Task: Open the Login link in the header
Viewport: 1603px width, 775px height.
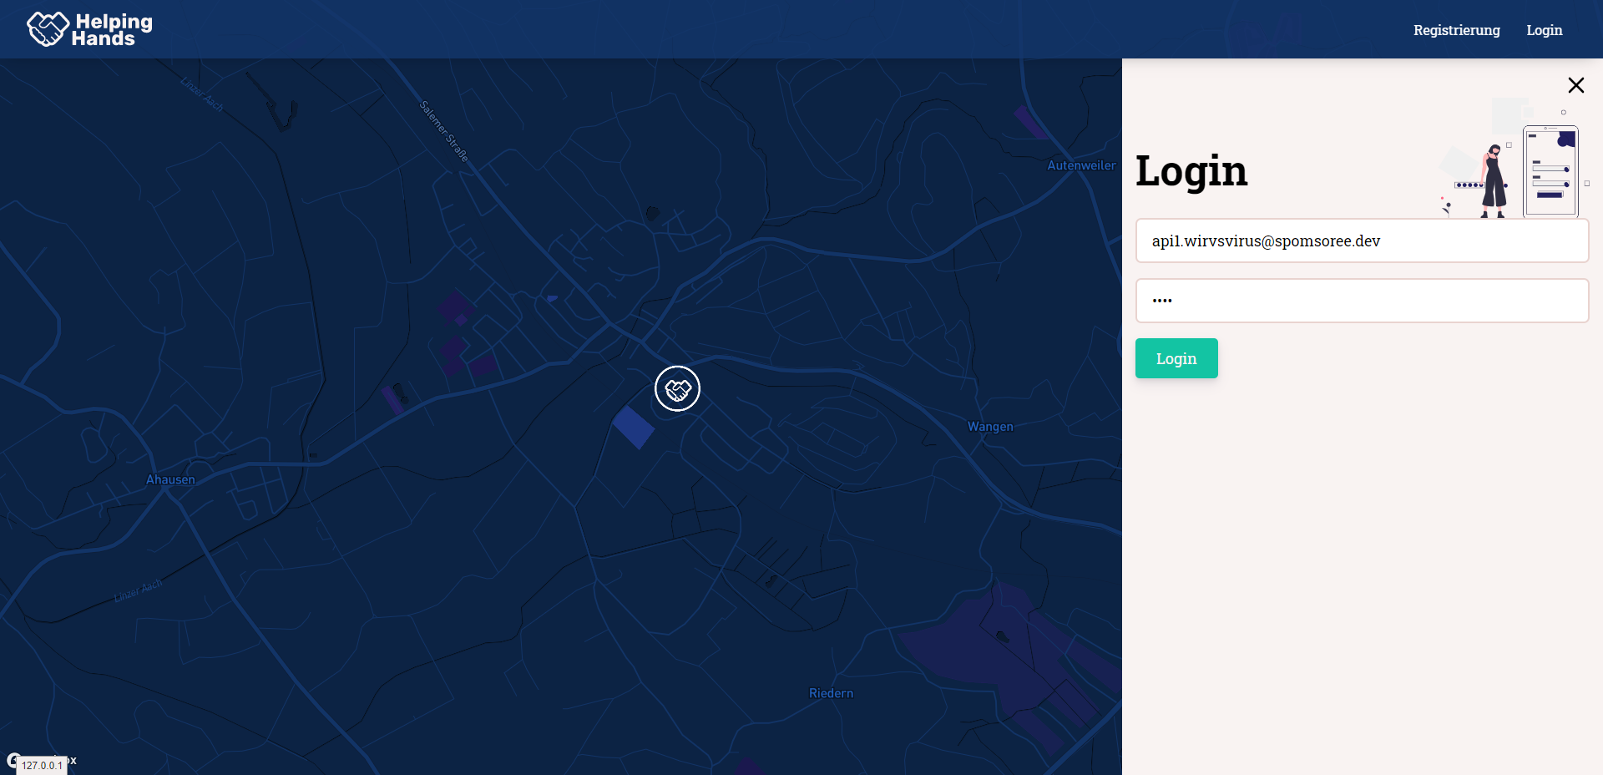Action: (1544, 30)
